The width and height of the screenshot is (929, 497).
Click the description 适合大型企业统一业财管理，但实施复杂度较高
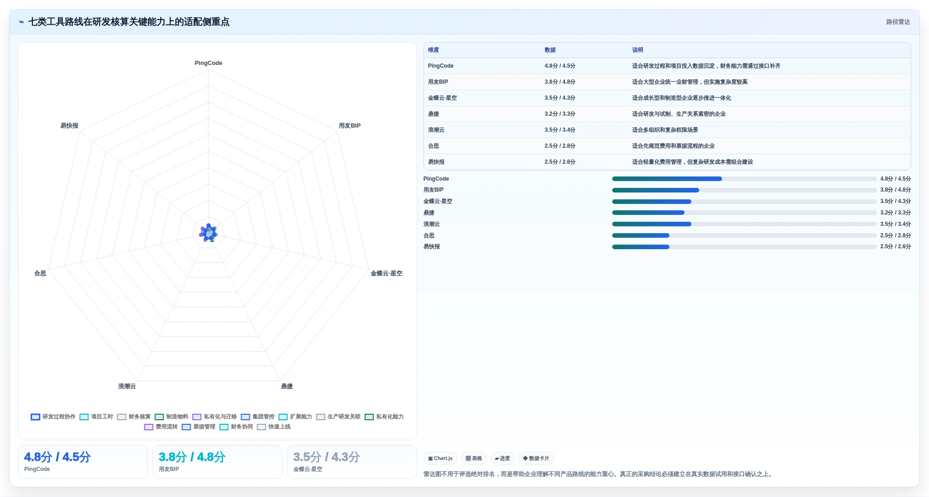point(690,82)
